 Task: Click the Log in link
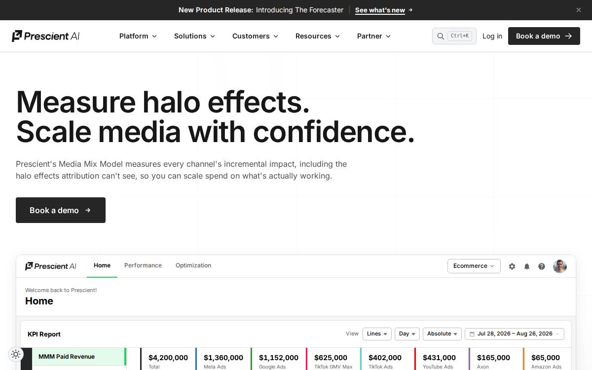[x=492, y=36]
